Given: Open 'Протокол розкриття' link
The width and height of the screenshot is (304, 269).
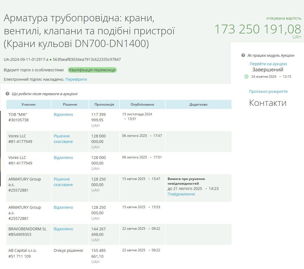Looking at the screenshot, I should pos(268,92).
